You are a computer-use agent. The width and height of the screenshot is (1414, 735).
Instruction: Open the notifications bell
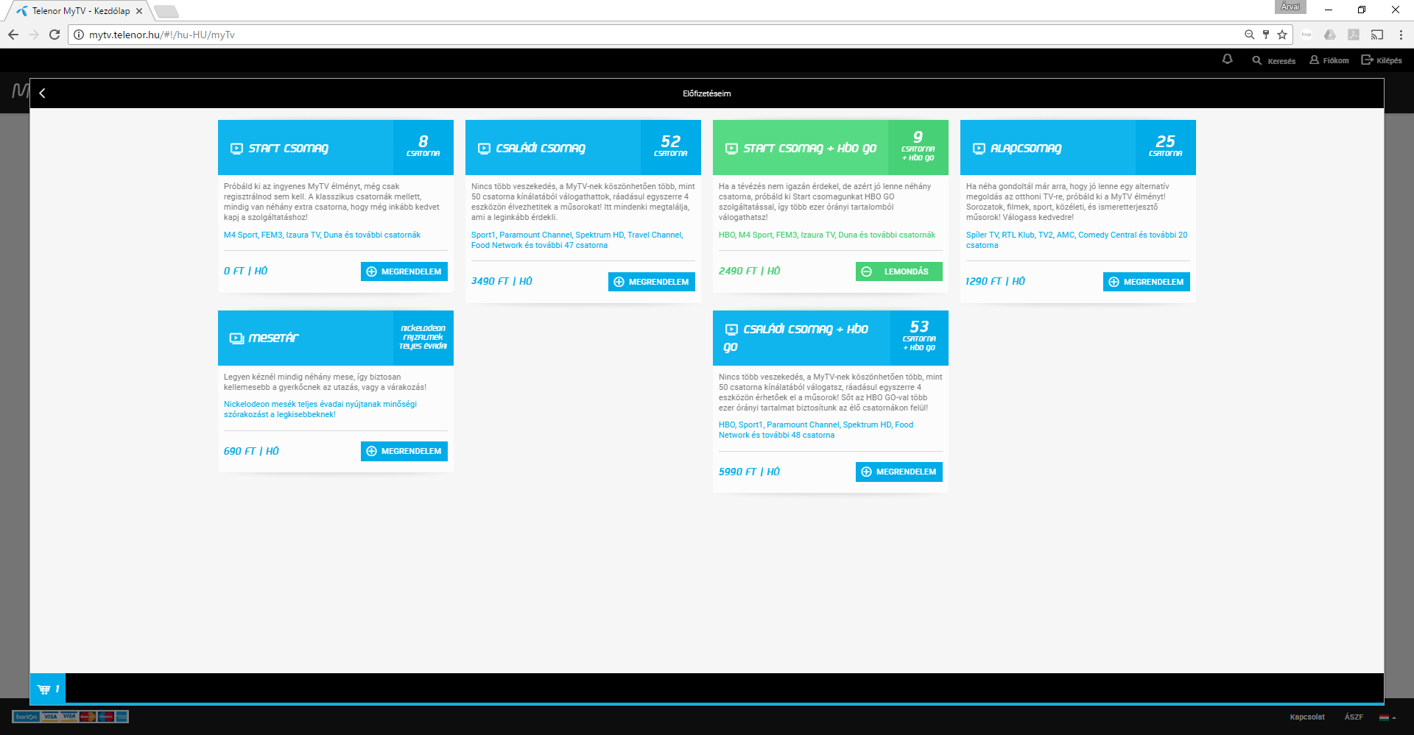point(1227,60)
